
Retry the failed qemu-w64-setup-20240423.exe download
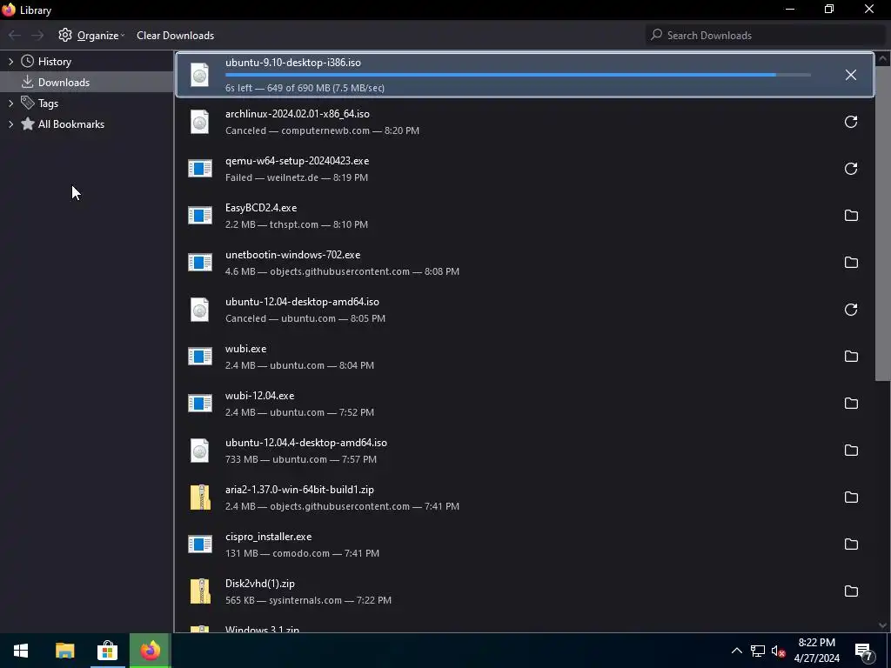click(850, 169)
